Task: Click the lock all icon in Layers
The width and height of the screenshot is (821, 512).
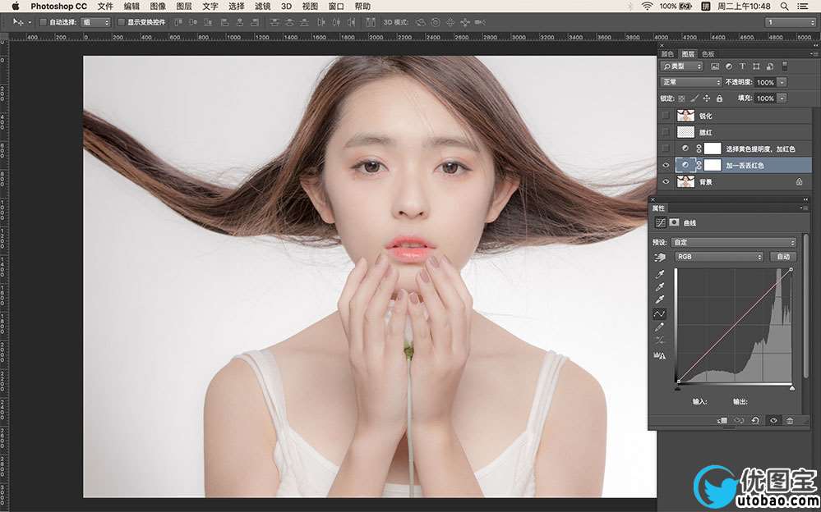Action: point(719,98)
